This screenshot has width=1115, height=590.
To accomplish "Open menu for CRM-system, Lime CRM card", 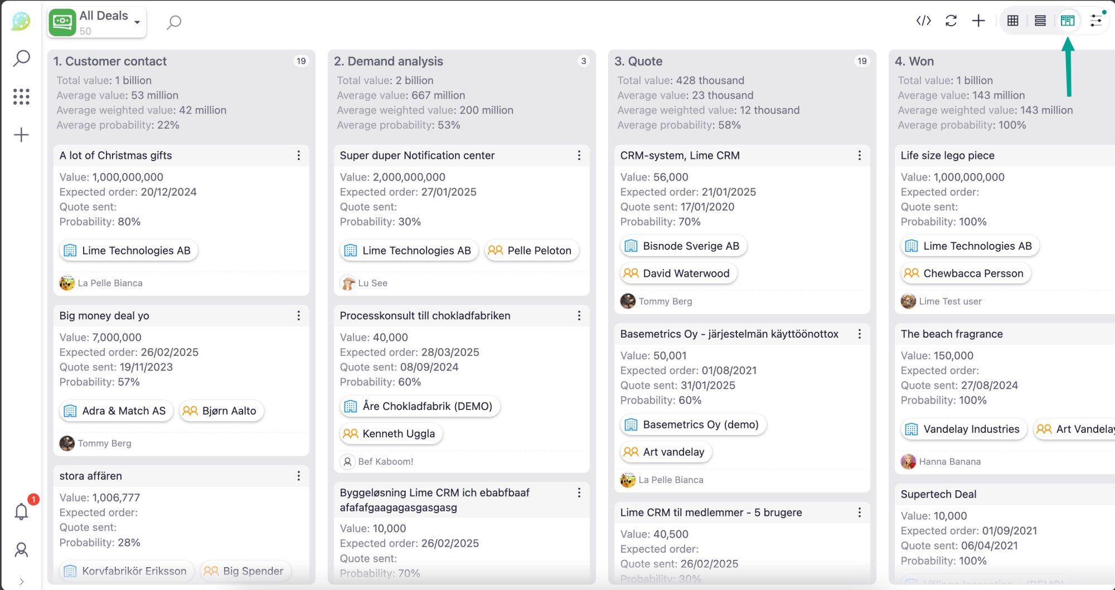I will (860, 155).
